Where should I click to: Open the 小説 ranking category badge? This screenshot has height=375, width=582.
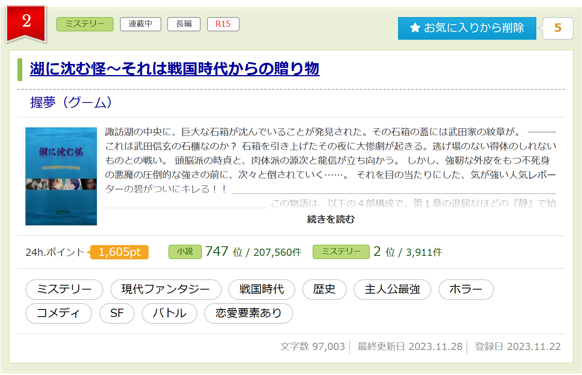(x=185, y=252)
